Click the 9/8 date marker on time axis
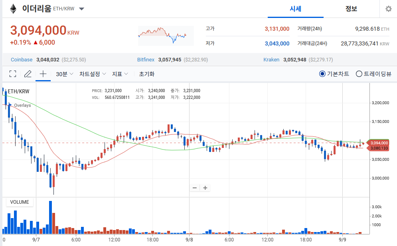Screen dimensions: 397x246 189,240
